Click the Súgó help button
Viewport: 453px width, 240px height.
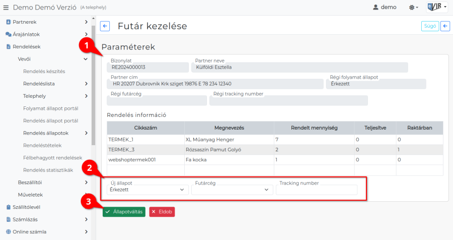pyautogui.click(x=429, y=26)
